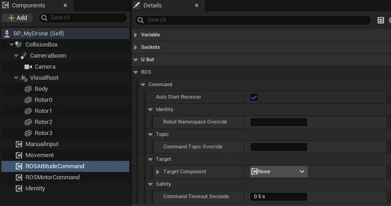This screenshot has height=206, width=391.
Task: Select BP_MyDrone (Self) in component tree
Action: pyautogui.click(x=65, y=34)
